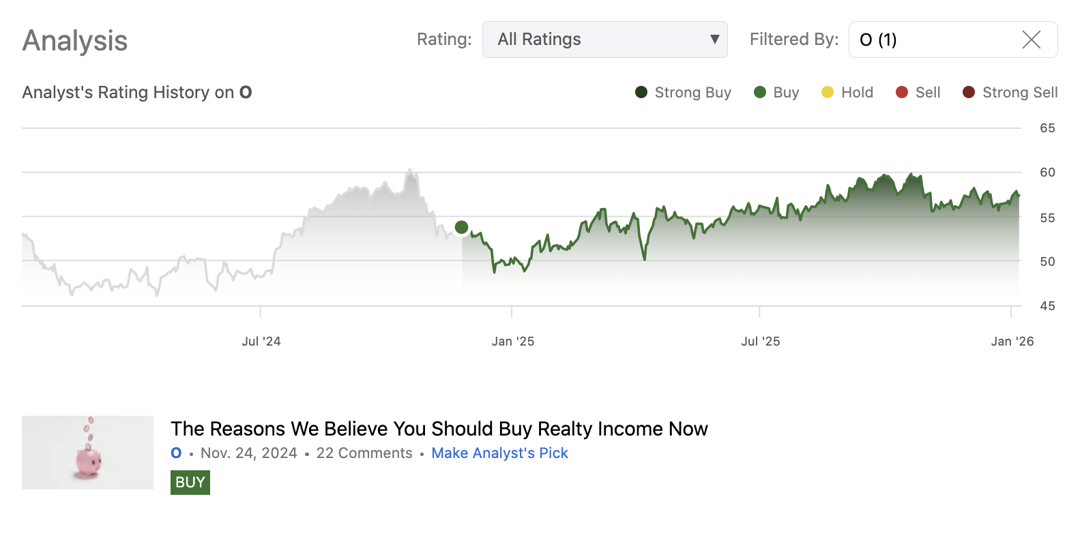Click the O ticker link under article
1082x533 pixels.
pos(176,453)
